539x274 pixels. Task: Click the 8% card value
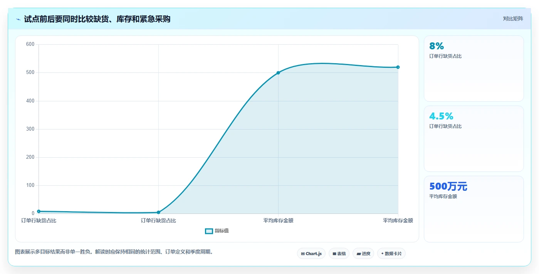tap(437, 46)
